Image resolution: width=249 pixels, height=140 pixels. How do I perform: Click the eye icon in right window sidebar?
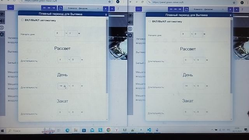(x=130, y=16)
